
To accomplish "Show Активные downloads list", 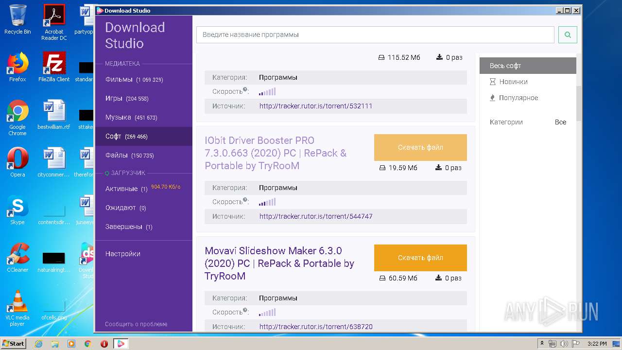I will pos(144,189).
